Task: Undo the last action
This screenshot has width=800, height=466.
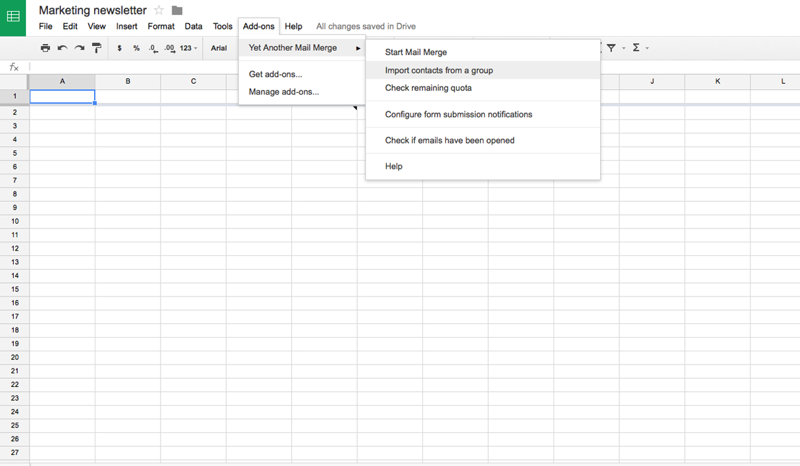Action: click(62, 48)
